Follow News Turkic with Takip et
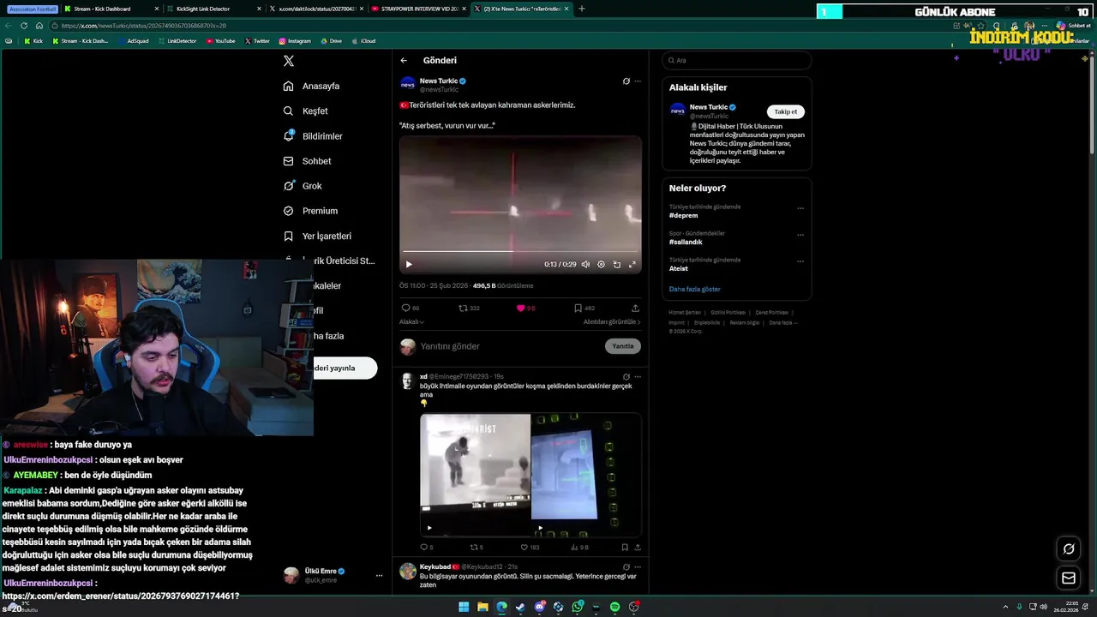 pyautogui.click(x=785, y=111)
